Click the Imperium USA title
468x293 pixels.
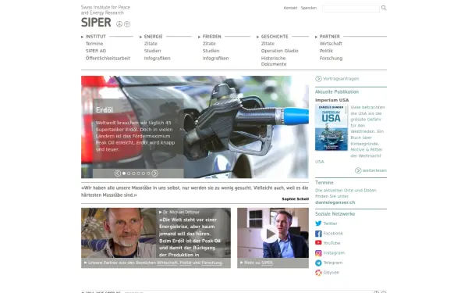(332, 100)
